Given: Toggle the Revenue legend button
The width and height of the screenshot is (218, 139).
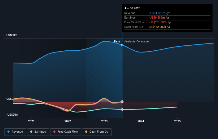Looking at the screenshot, I should (15, 132).
